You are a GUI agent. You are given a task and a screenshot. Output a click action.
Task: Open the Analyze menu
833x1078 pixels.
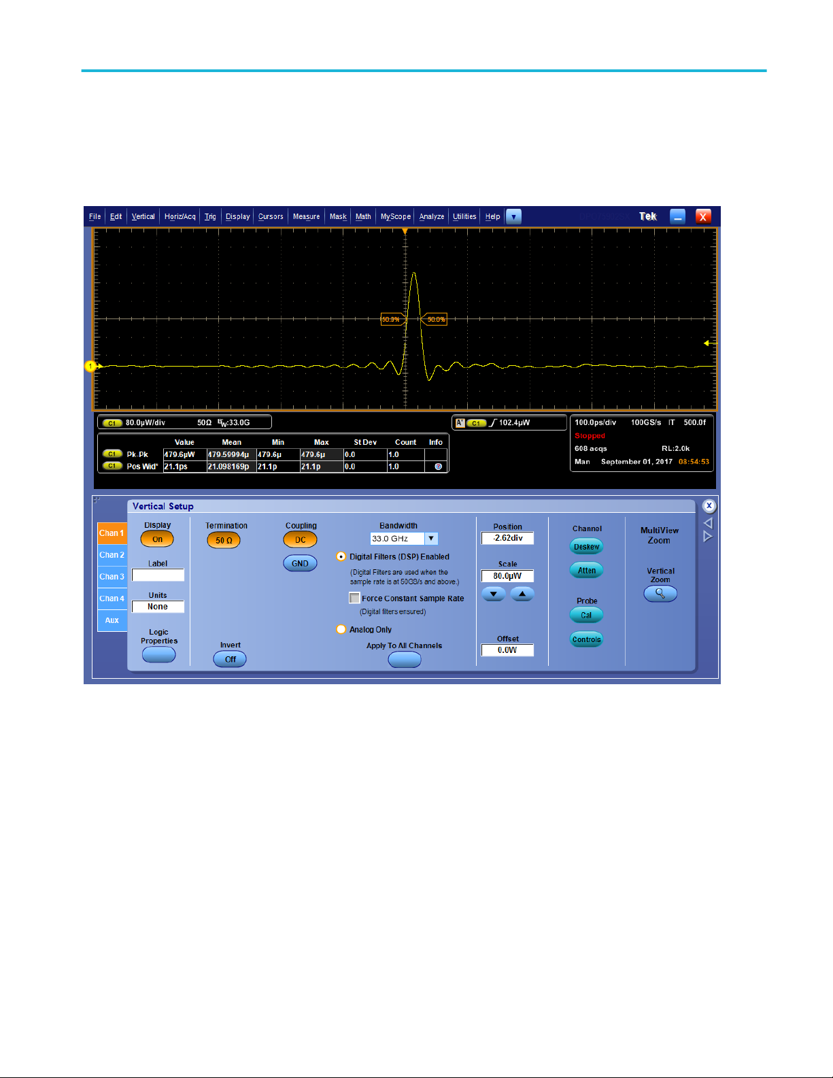coord(431,217)
